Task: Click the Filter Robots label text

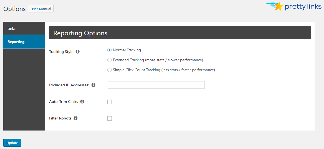Action: 60,118
